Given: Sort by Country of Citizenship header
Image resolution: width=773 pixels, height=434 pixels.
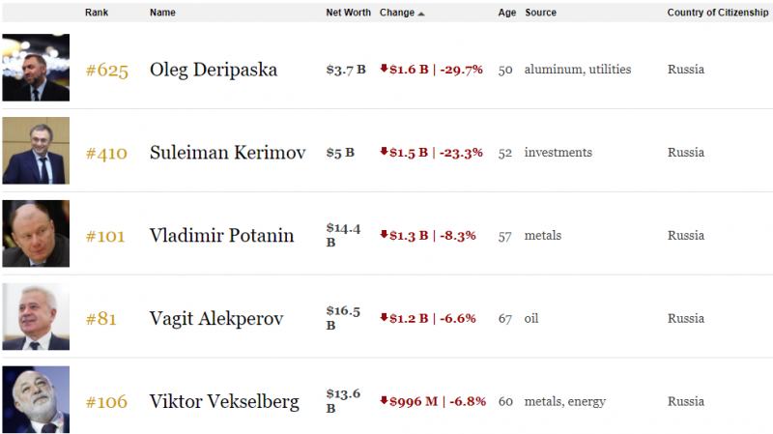Looking at the screenshot, I should (718, 13).
